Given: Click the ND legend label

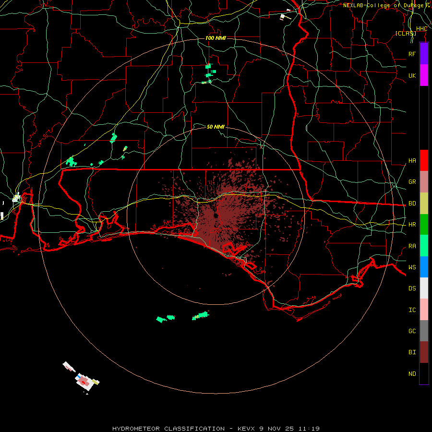Looking at the screenshot, I should tap(412, 374).
